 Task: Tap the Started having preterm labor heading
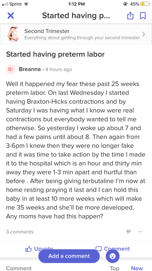coord(55,54)
